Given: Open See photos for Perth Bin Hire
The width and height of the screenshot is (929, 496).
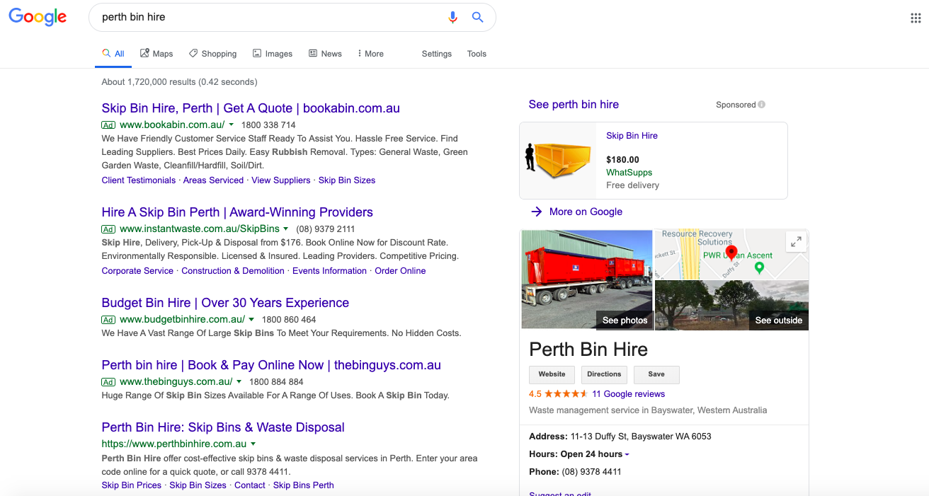Looking at the screenshot, I should pos(625,320).
